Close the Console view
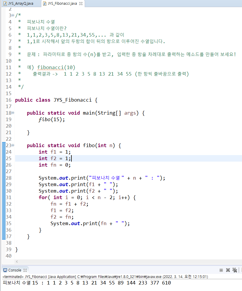This screenshot has height=291, width=242. pos(25,270)
